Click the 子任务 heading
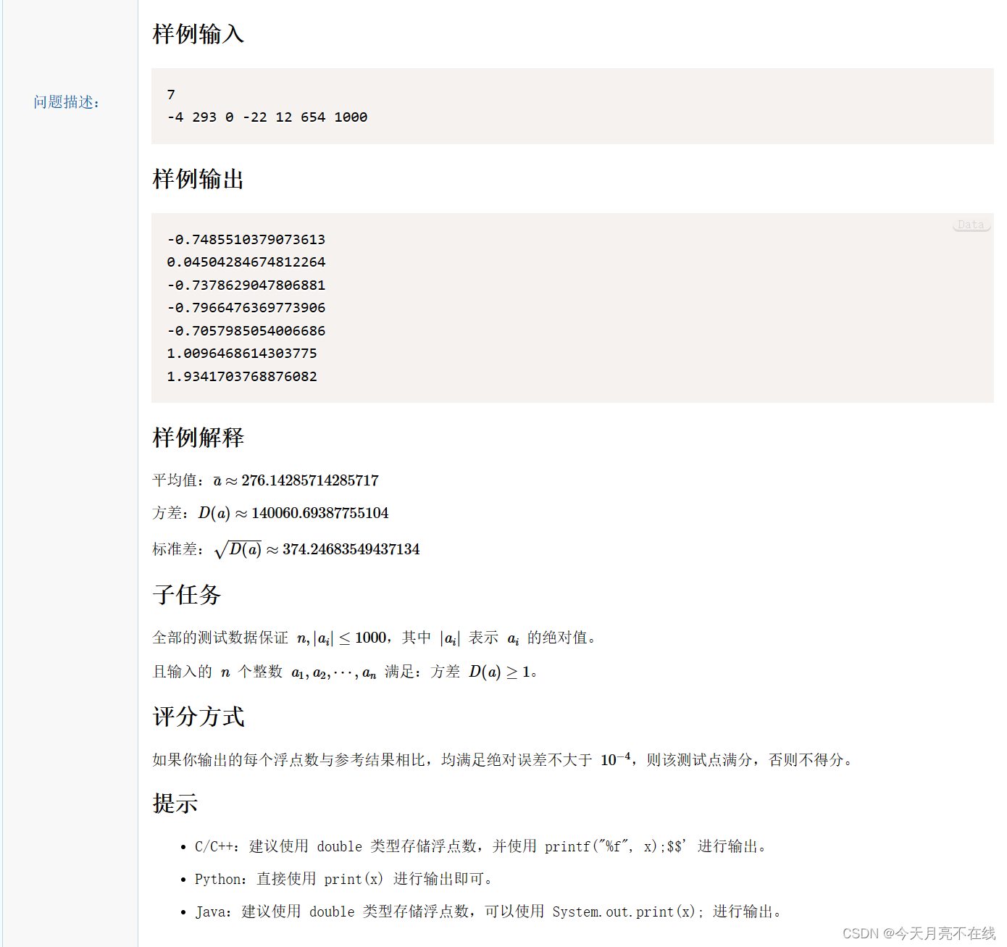1007x947 pixels. tap(186, 595)
